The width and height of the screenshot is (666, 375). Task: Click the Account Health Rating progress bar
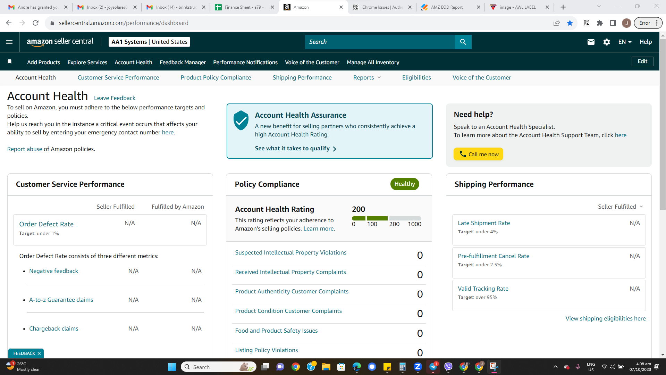387,218
